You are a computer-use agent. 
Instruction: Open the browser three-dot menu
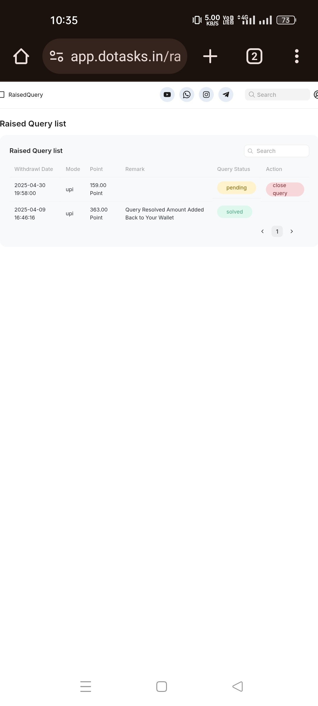pos(297,56)
